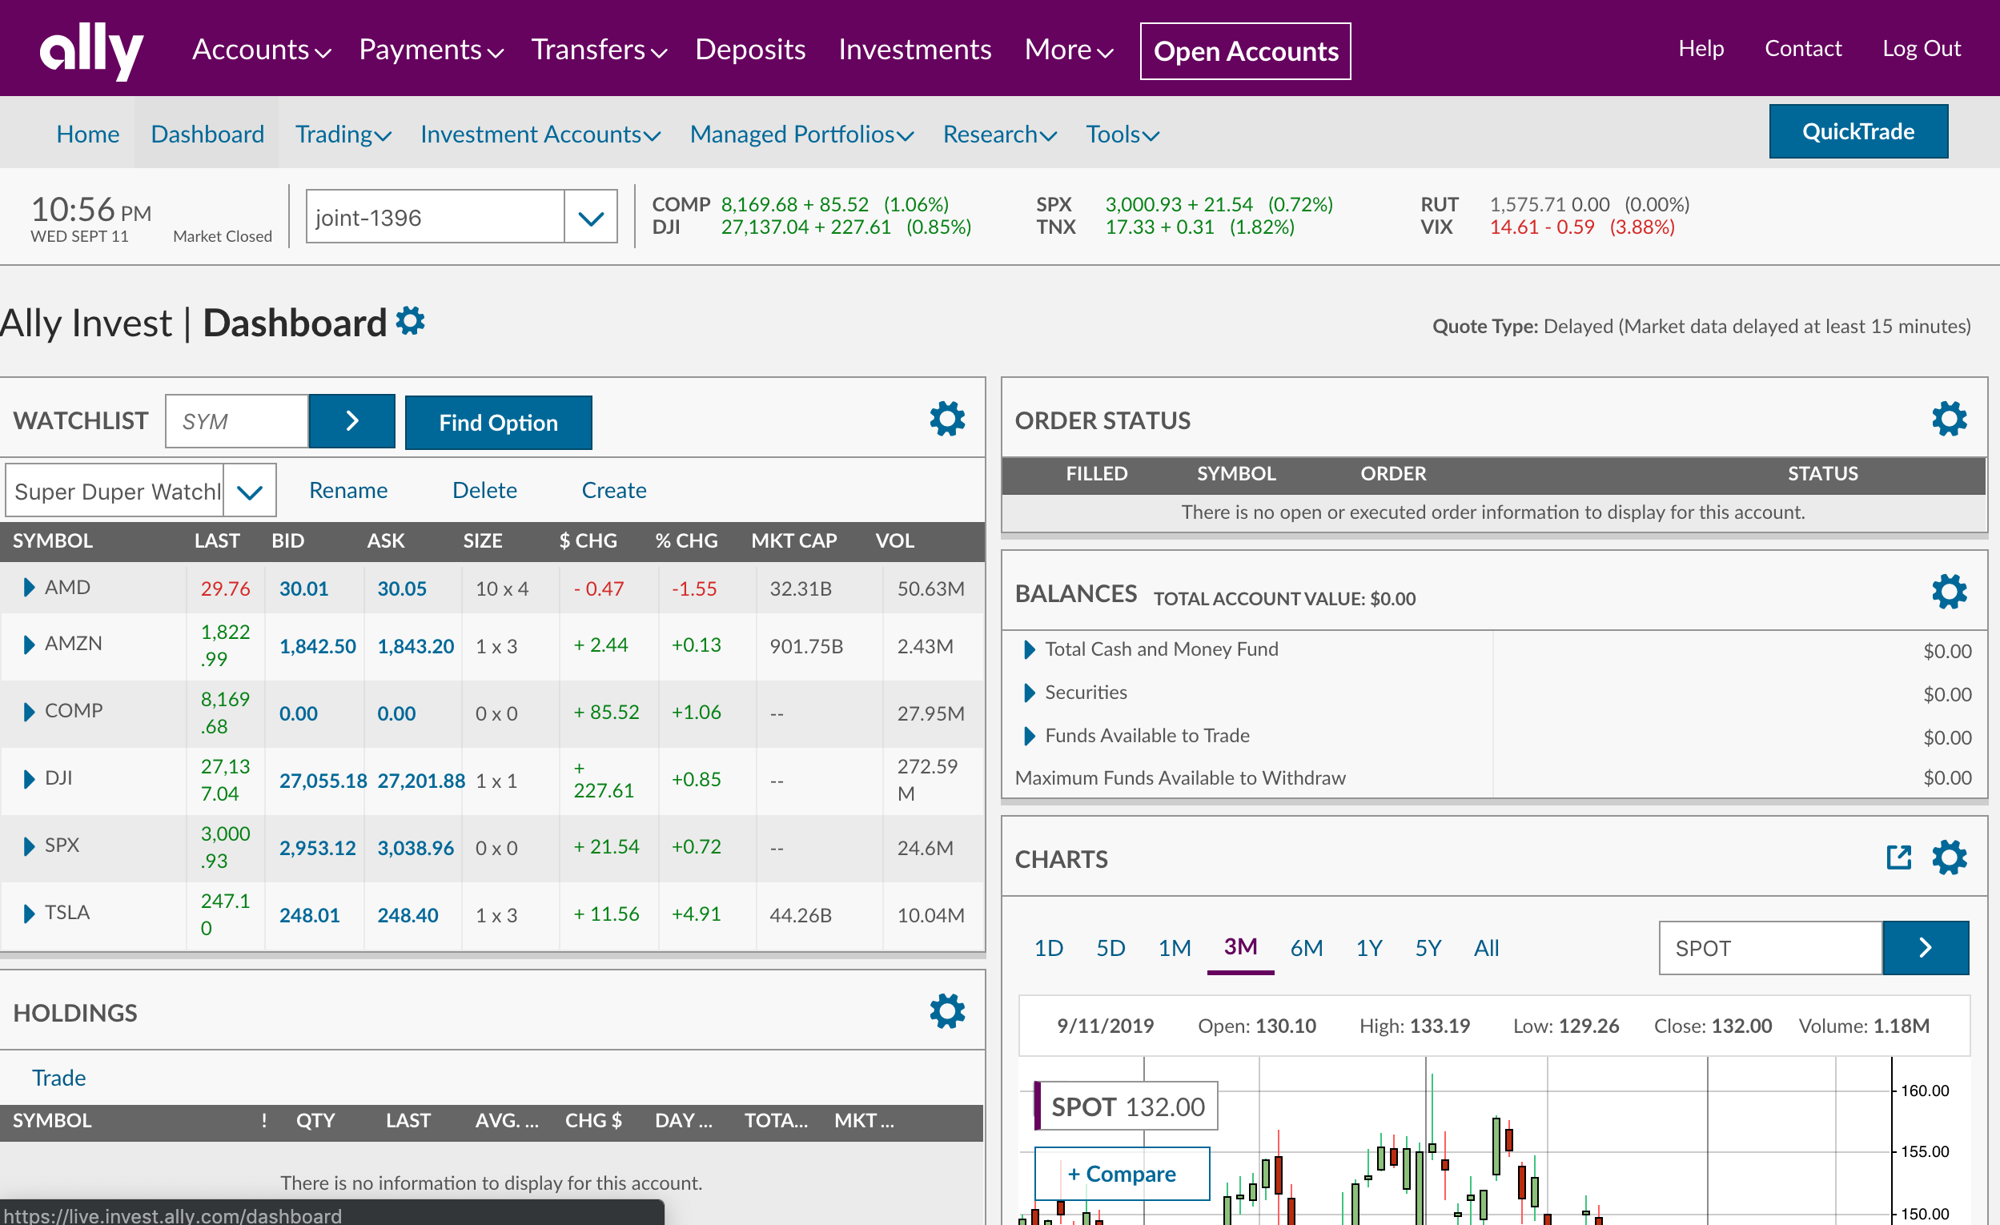This screenshot has height=1225, width=2000.
Task: Click the Find Option button
Action: pos(497,422)
